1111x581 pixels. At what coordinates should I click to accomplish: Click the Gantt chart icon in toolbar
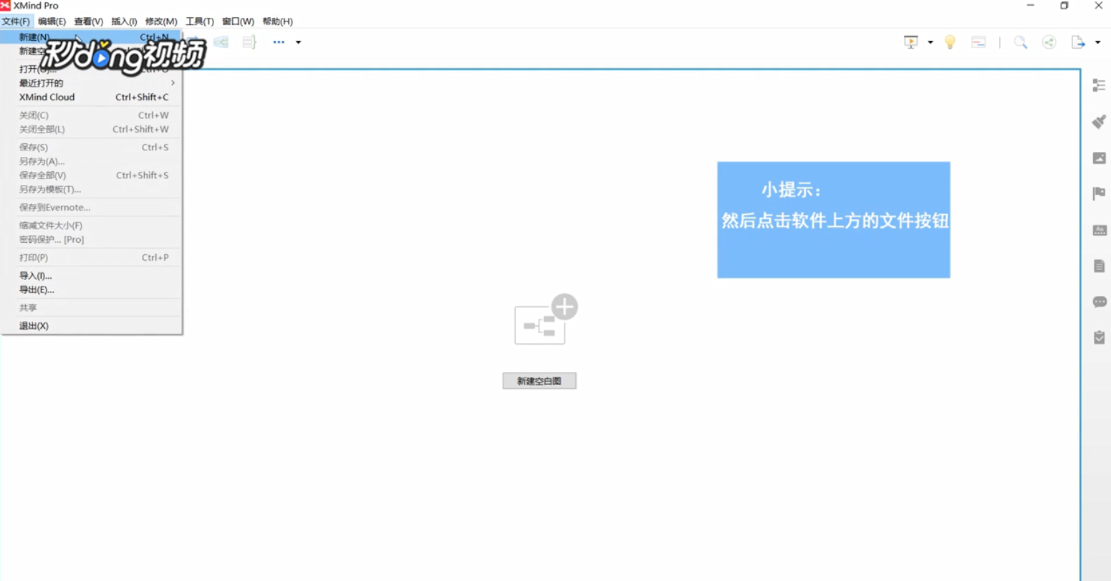pyautogui.click(x=978, y=42)
